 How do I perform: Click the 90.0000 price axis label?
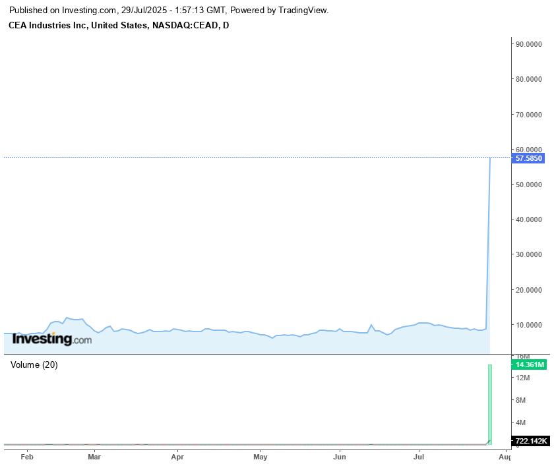click(529, 44)
